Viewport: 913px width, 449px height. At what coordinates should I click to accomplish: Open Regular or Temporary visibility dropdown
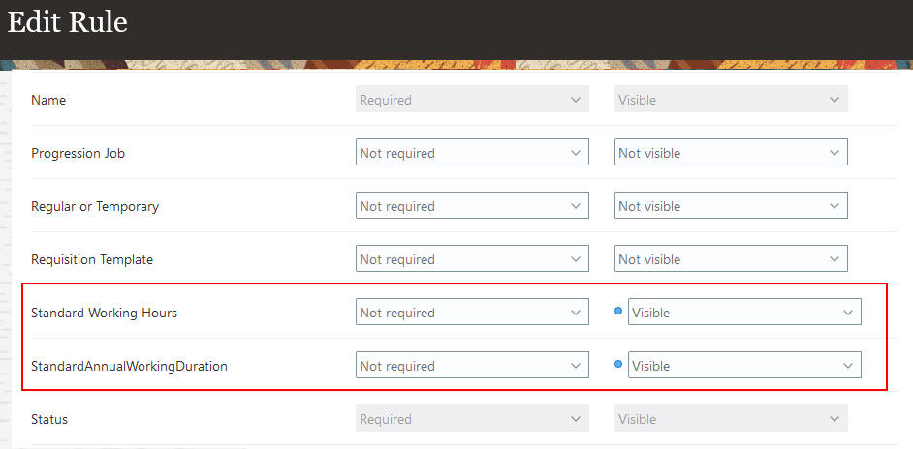731,206
